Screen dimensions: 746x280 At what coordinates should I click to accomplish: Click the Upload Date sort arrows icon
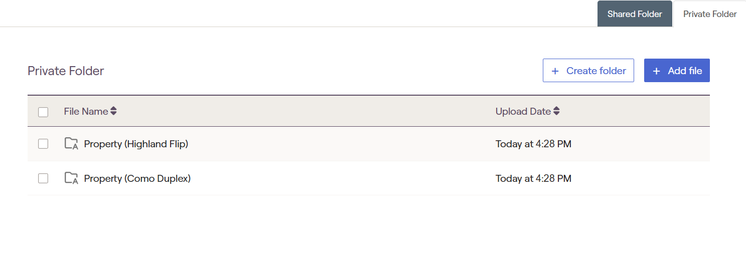[556, 111]
